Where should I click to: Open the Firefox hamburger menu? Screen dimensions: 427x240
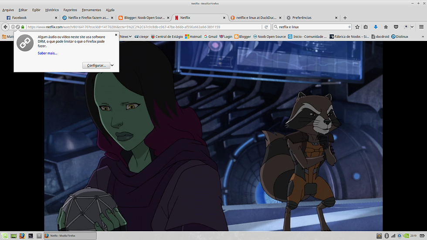(421, 27)
